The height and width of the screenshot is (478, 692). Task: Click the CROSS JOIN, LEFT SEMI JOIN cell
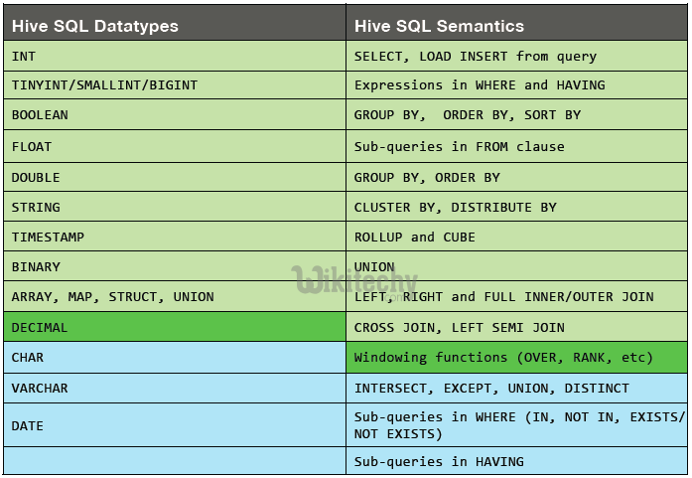[x=516, y=327]
